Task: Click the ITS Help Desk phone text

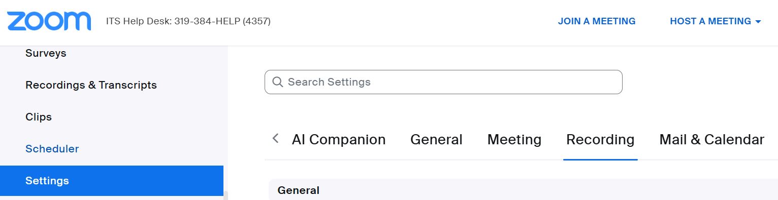Action: pos(188,21)
